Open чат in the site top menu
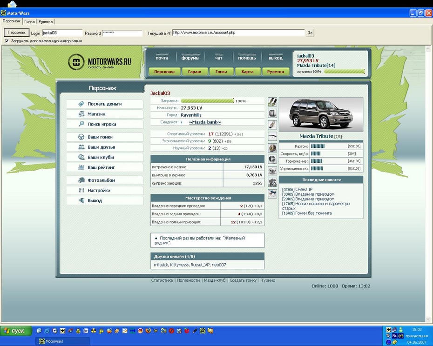Screen dimensions: 433x346 218,58
